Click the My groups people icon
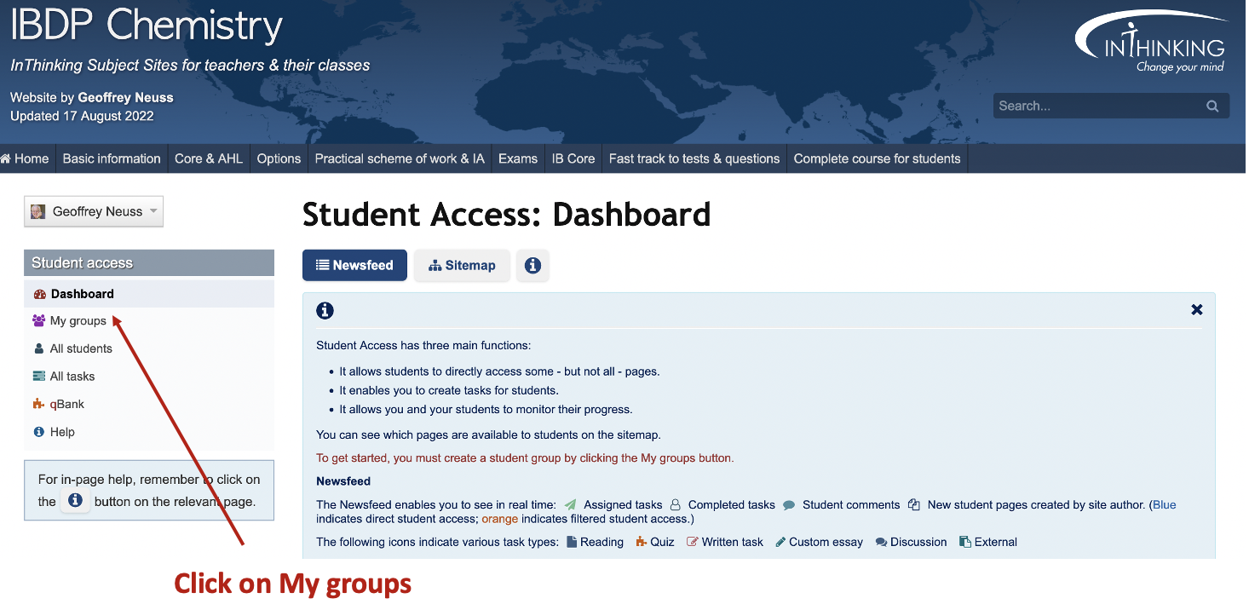Screen dimensions: 1249x610 pyautogui.click(x=38, y=321)
